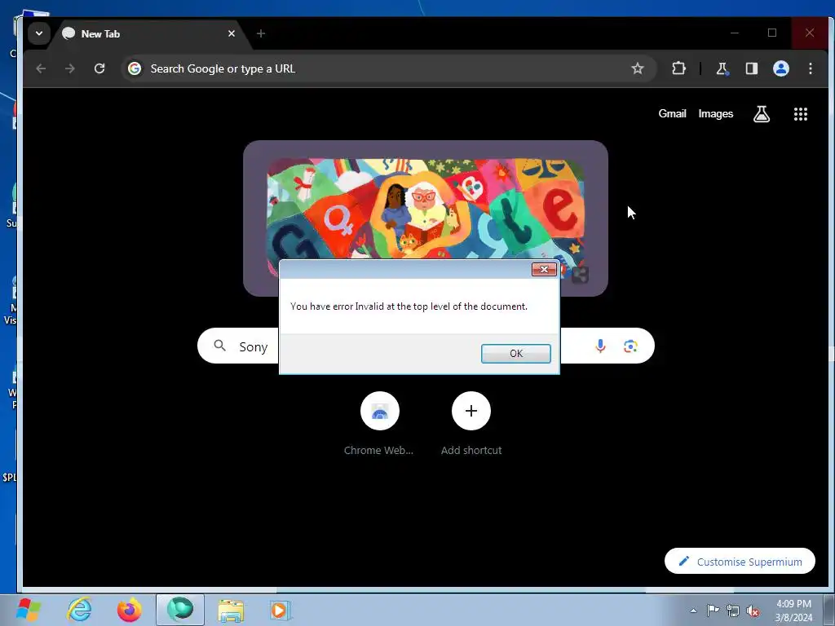Show hidden tray icons arrow

click(x=693, y=611)
